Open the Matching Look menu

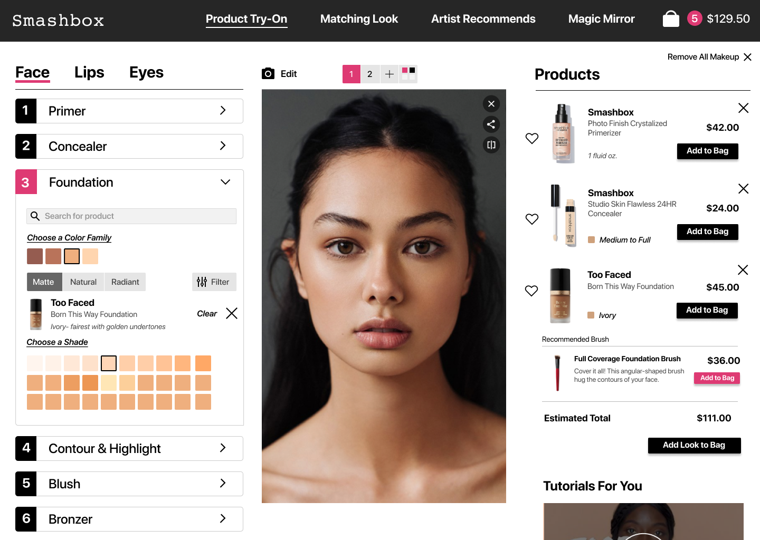click(359, 19)
